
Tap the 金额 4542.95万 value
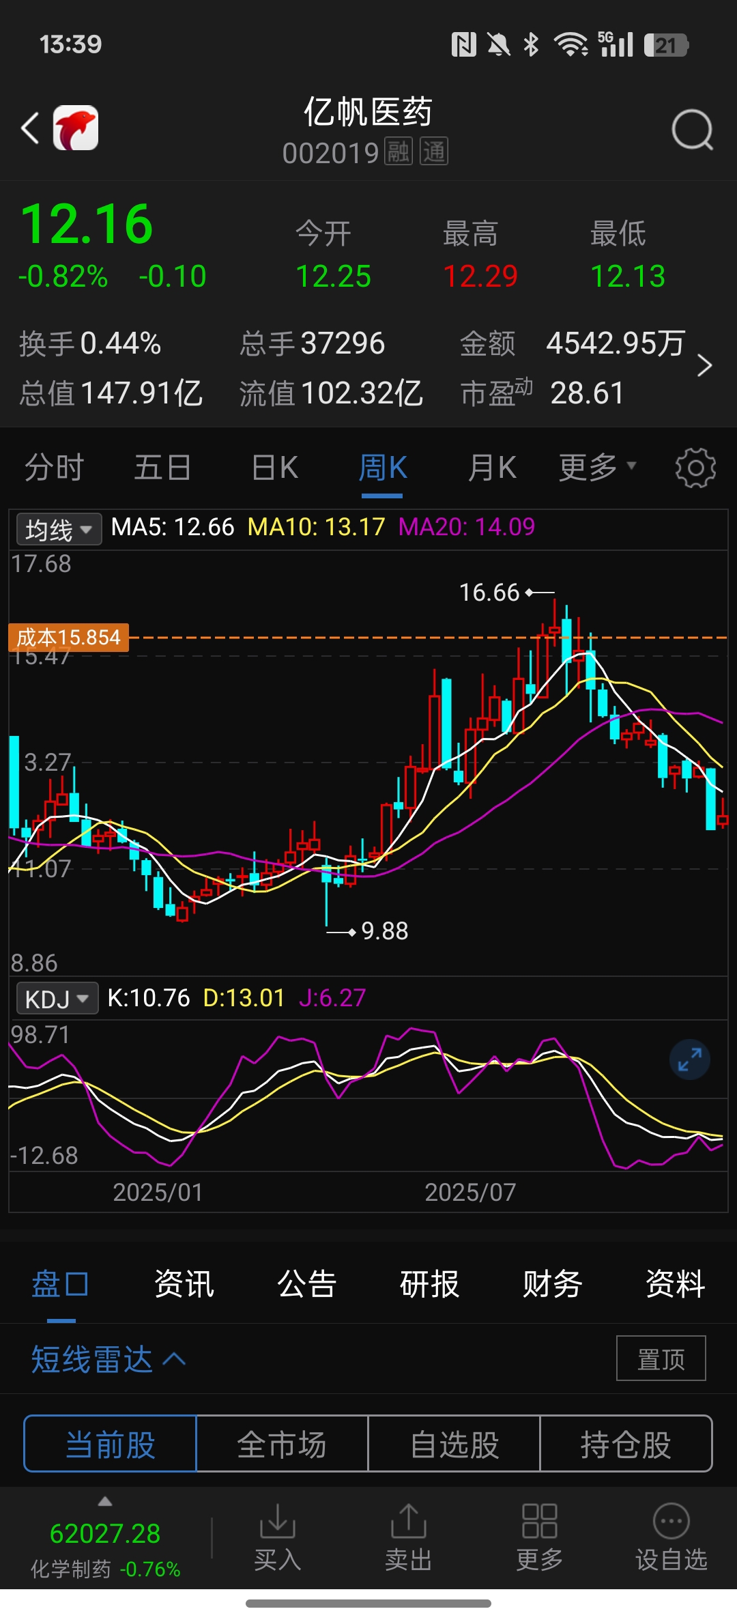616,343
